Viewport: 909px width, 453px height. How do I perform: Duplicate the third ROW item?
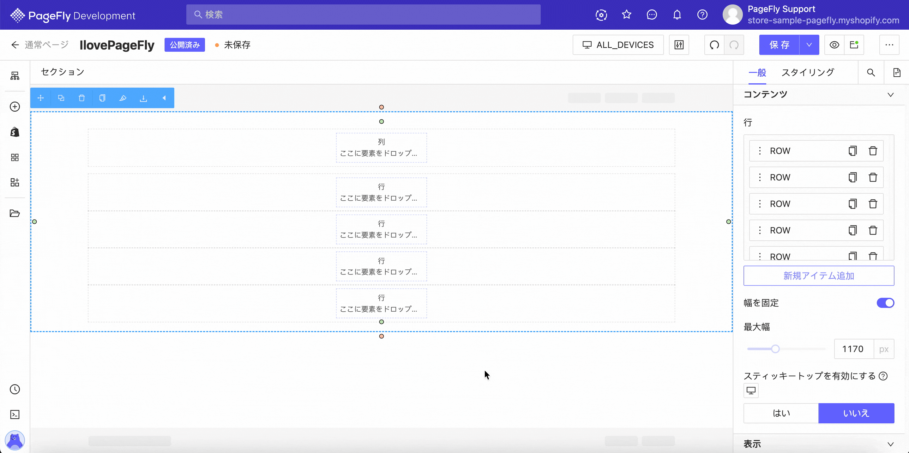click(x=852, y=204)
